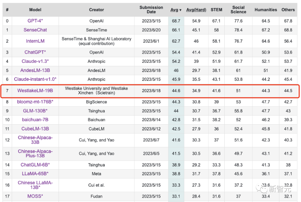Viewport: 301px width, 202px height.
Task: Click the Avg(Hard) column header
Action: (196, 10)
